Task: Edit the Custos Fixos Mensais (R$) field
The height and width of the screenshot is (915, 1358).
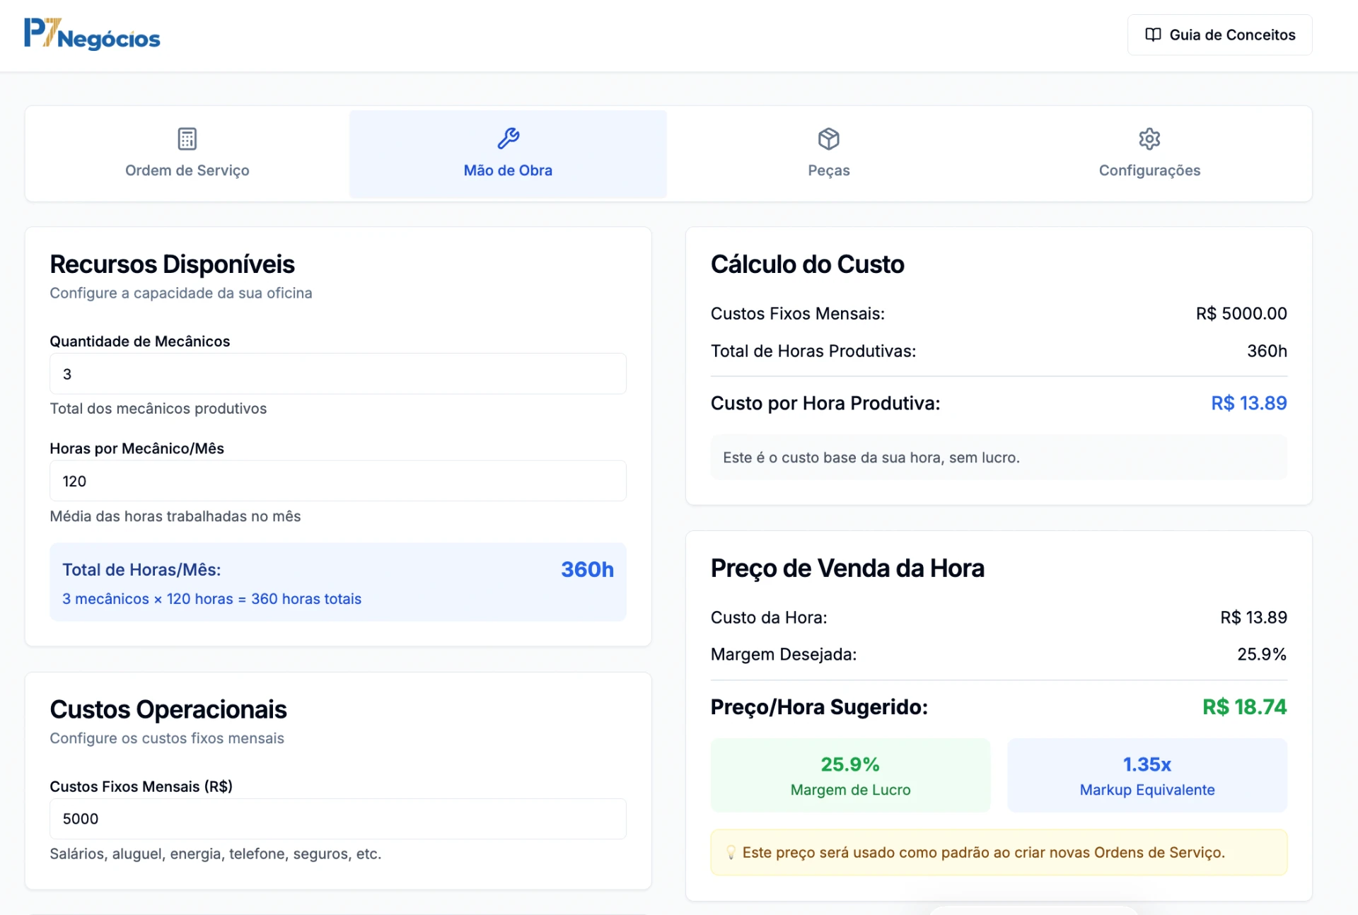Action: [x=338, y=819]
